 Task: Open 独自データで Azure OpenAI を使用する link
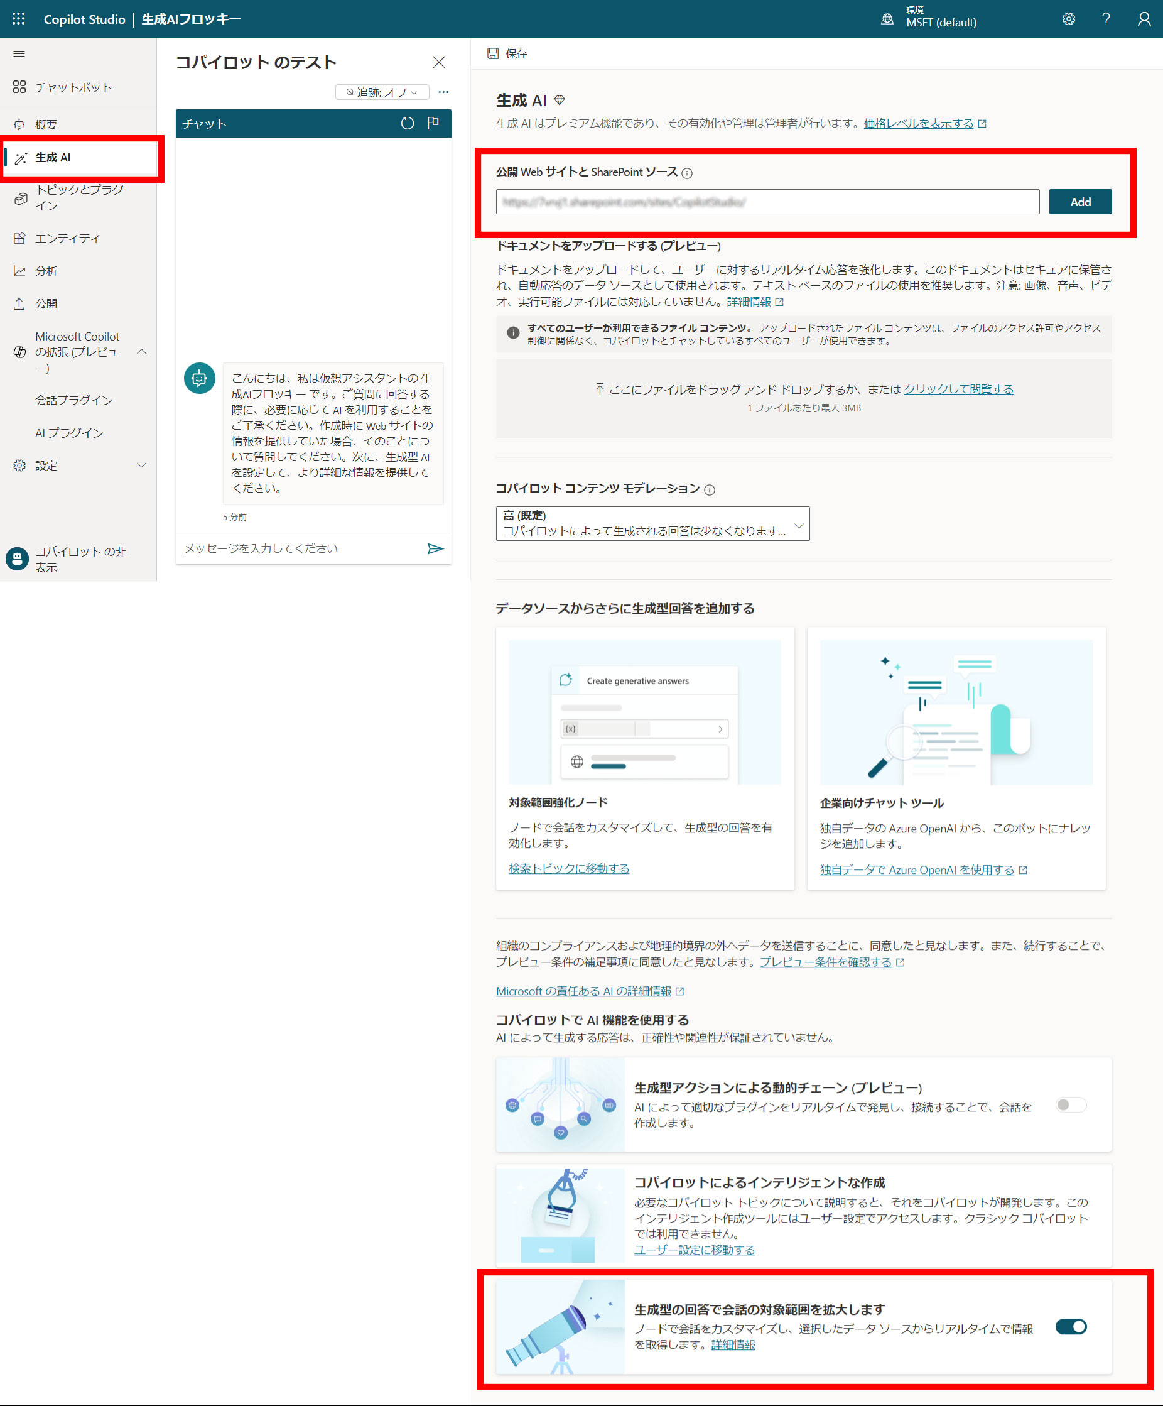(x=917, y=869)
